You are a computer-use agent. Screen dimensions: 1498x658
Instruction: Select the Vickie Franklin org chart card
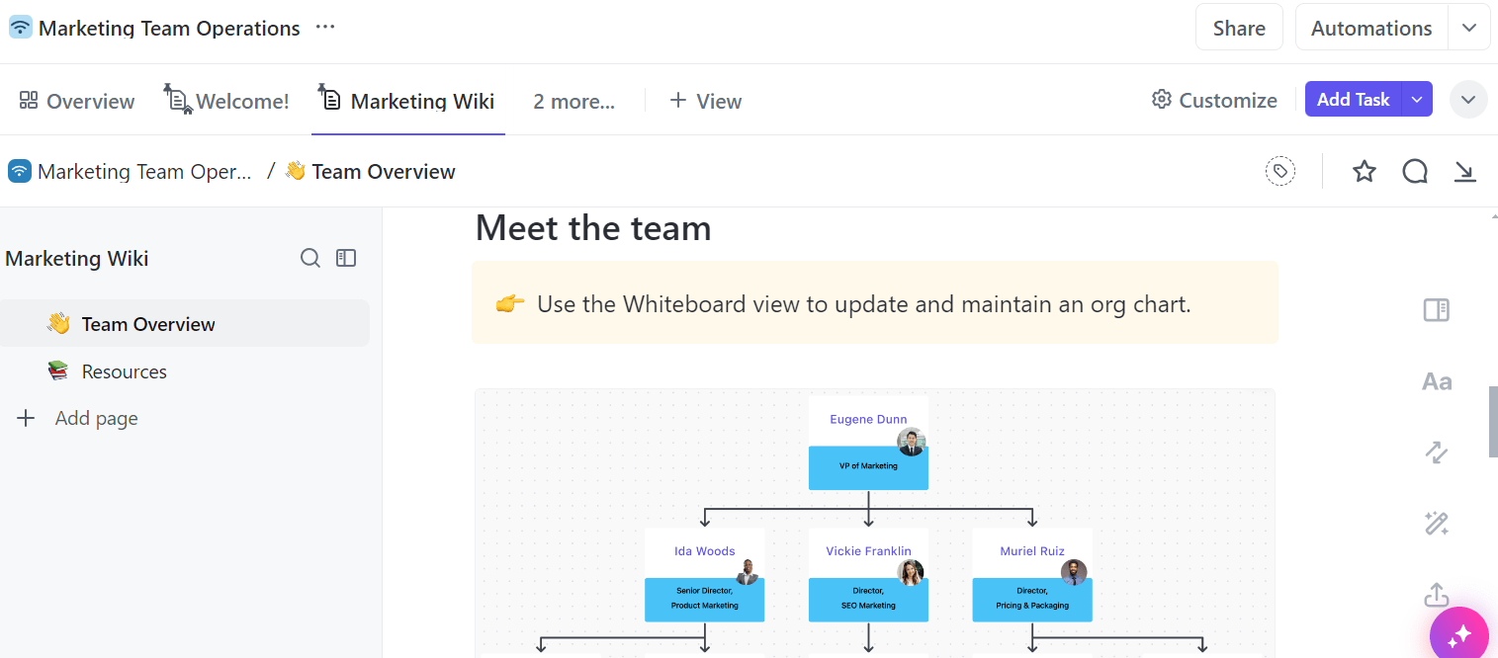(x=868, y=575)
